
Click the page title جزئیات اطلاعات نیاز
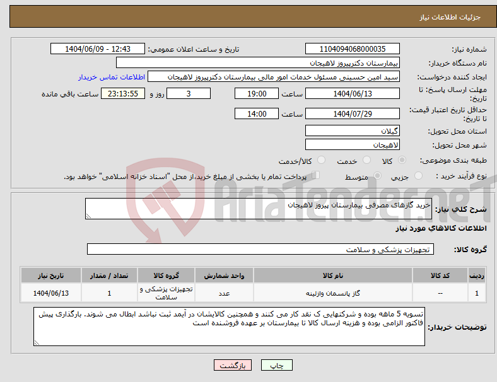pos(450,17)
